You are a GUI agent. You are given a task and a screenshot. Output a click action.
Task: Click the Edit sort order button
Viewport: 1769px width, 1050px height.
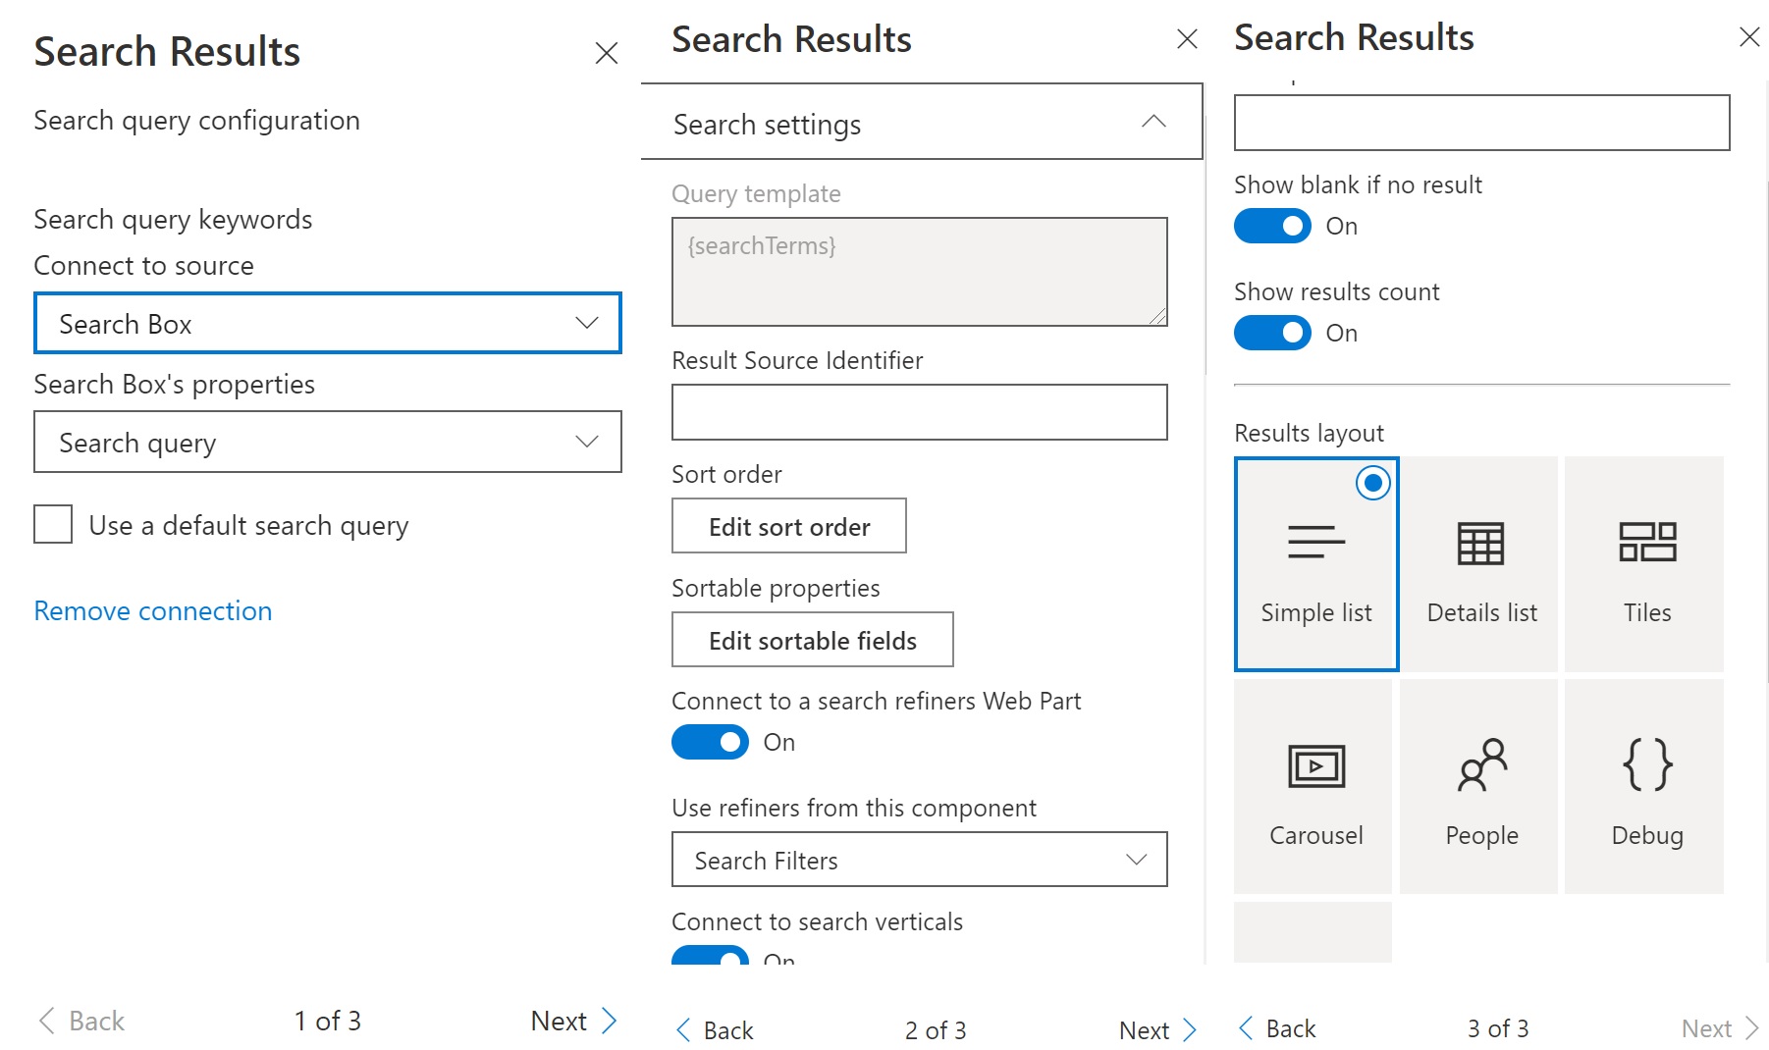pos(788,526)
